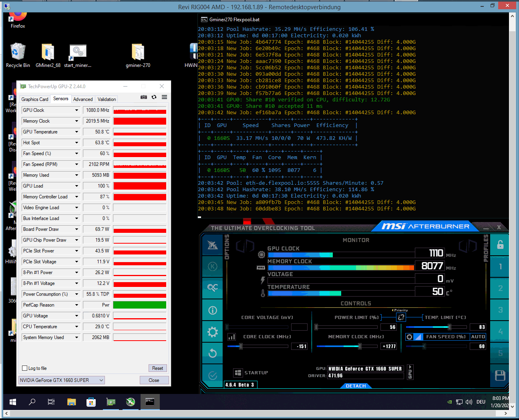Click horizontal scrollbar right arrow
This screenshot has width=519, height=420.
click(506, 413)
